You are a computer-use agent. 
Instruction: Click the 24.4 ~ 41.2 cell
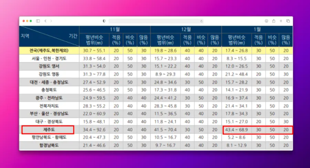click(166, 98)
